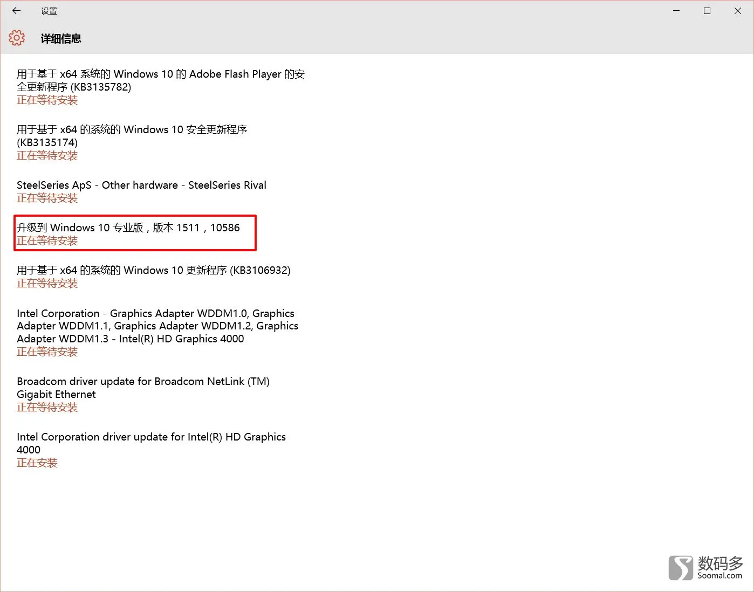Click the 正在安装 status text
The height and width of the screenshot is (592, 754).
[37, 463]
